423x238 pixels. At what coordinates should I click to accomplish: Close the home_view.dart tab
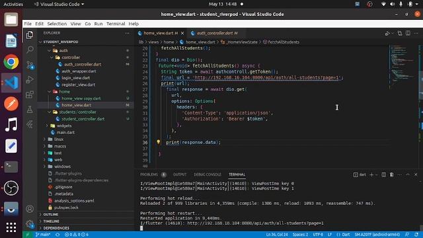click(x=182, y=33)
